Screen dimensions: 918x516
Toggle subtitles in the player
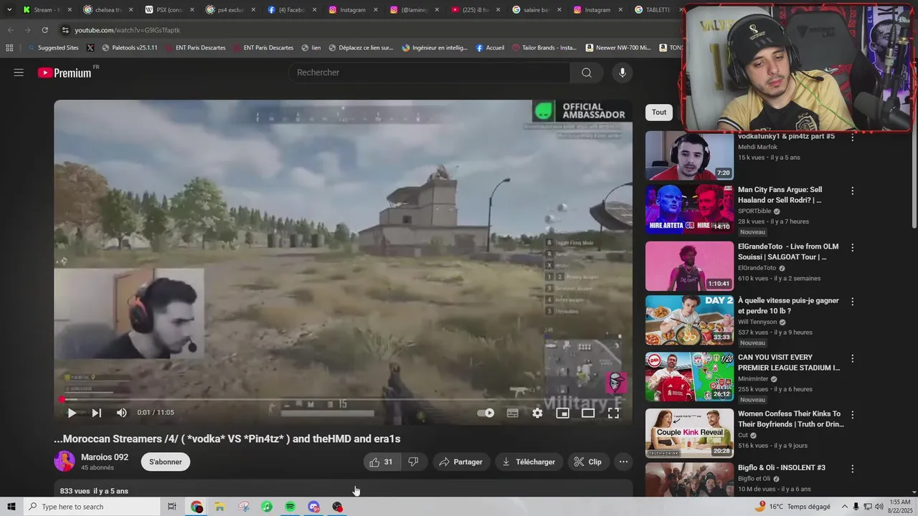point(512,413)
